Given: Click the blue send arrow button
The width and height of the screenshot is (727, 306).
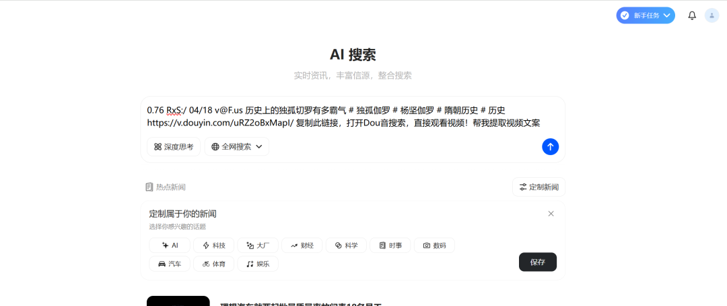Looking at the screenshot, I should point(551,146).
